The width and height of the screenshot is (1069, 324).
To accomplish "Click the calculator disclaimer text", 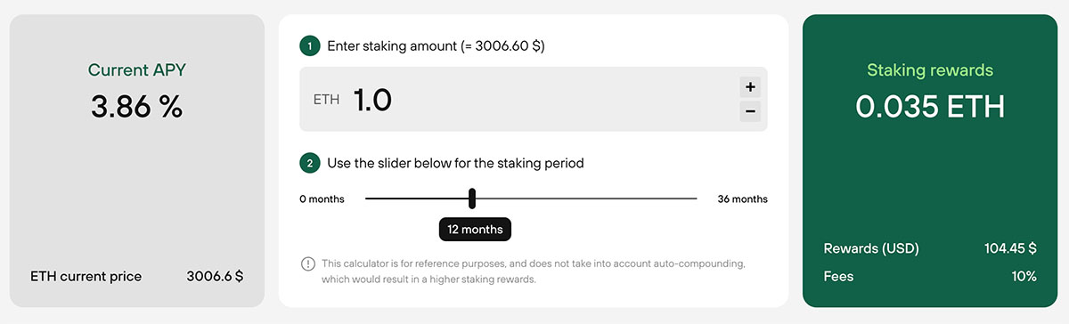I will point(533,271).
